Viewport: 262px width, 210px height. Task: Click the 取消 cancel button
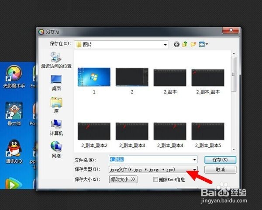220,170
